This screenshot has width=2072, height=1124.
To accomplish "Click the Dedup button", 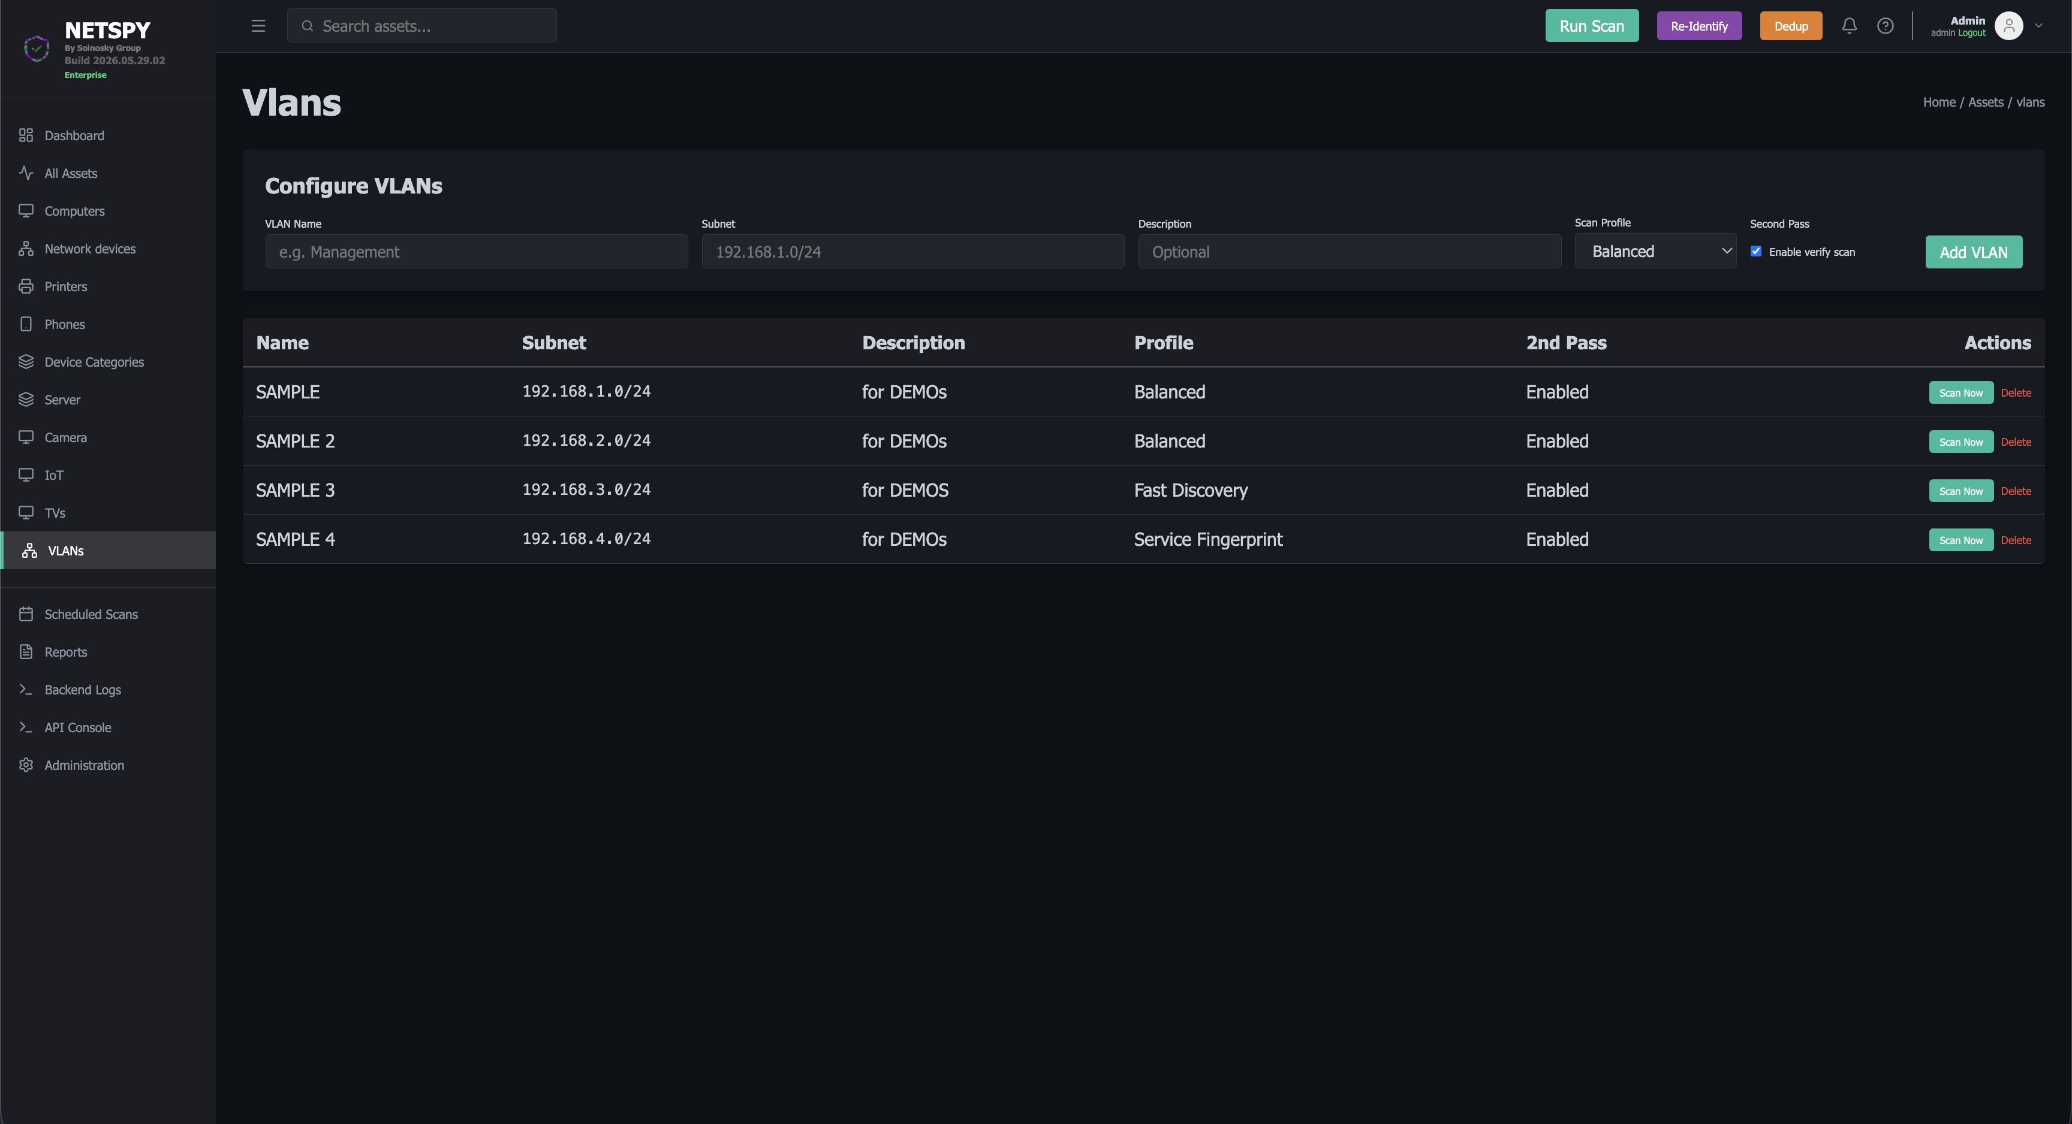I will pyautogui.click(x=1790, y=26).
